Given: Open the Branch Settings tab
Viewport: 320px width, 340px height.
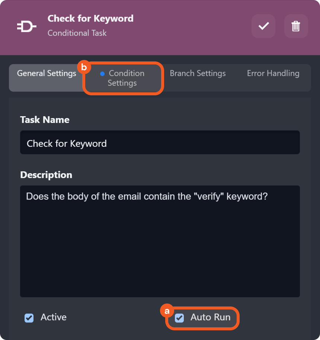Looking at the screenshot, I should [198, 73].
